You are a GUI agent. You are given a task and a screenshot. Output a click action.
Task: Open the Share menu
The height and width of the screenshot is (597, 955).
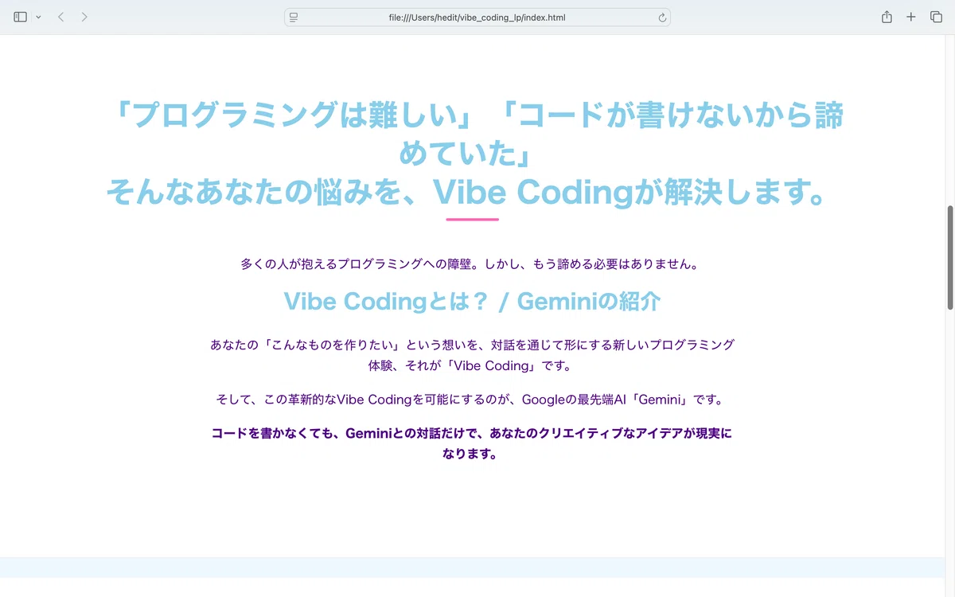click(887, 17)
